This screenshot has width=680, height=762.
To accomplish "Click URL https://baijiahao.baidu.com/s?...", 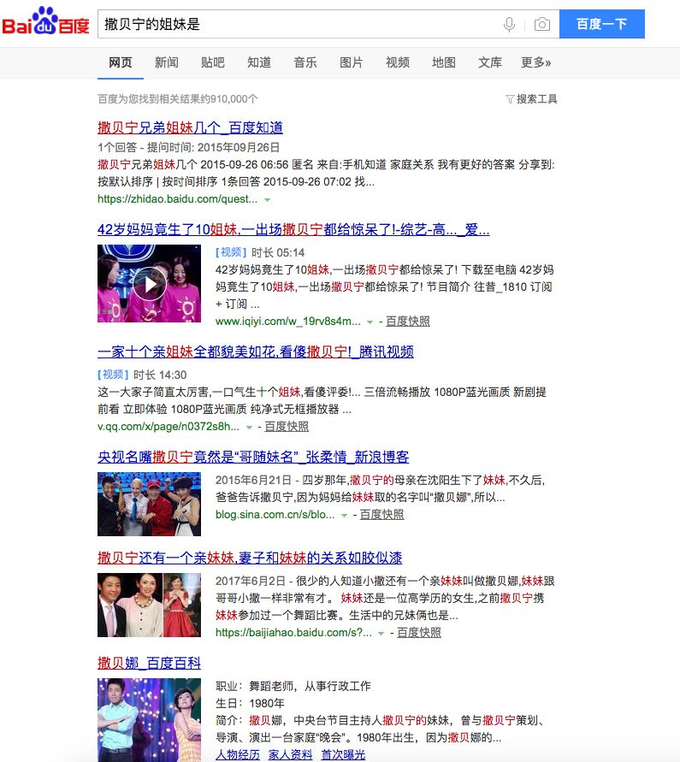I will pos(293,633).
